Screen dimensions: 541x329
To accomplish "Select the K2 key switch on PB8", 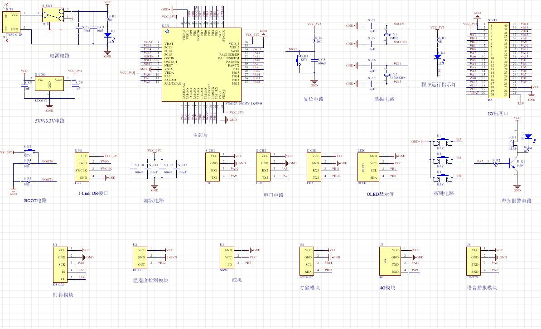I will [443, 160].
